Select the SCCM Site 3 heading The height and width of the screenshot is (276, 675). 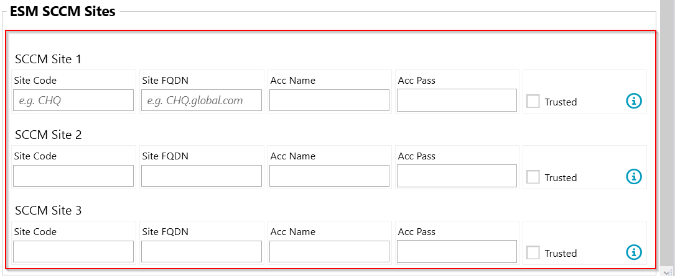[49, 211]
